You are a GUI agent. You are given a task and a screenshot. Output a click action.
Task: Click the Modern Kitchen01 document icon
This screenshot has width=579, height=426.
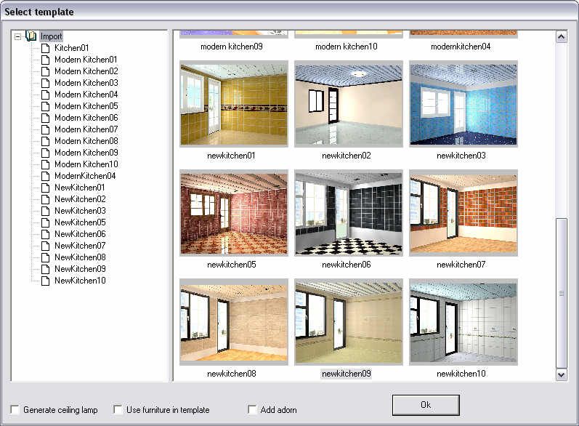pos(46,60)
